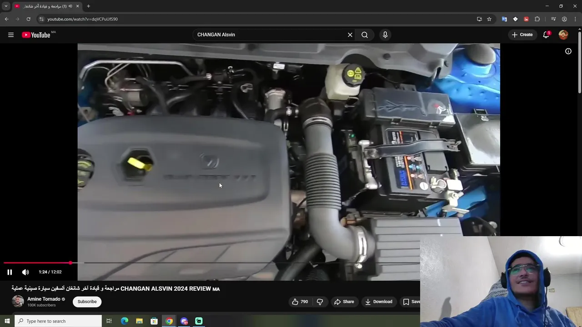Open the Windows Start menu

(x=7, y=321)
